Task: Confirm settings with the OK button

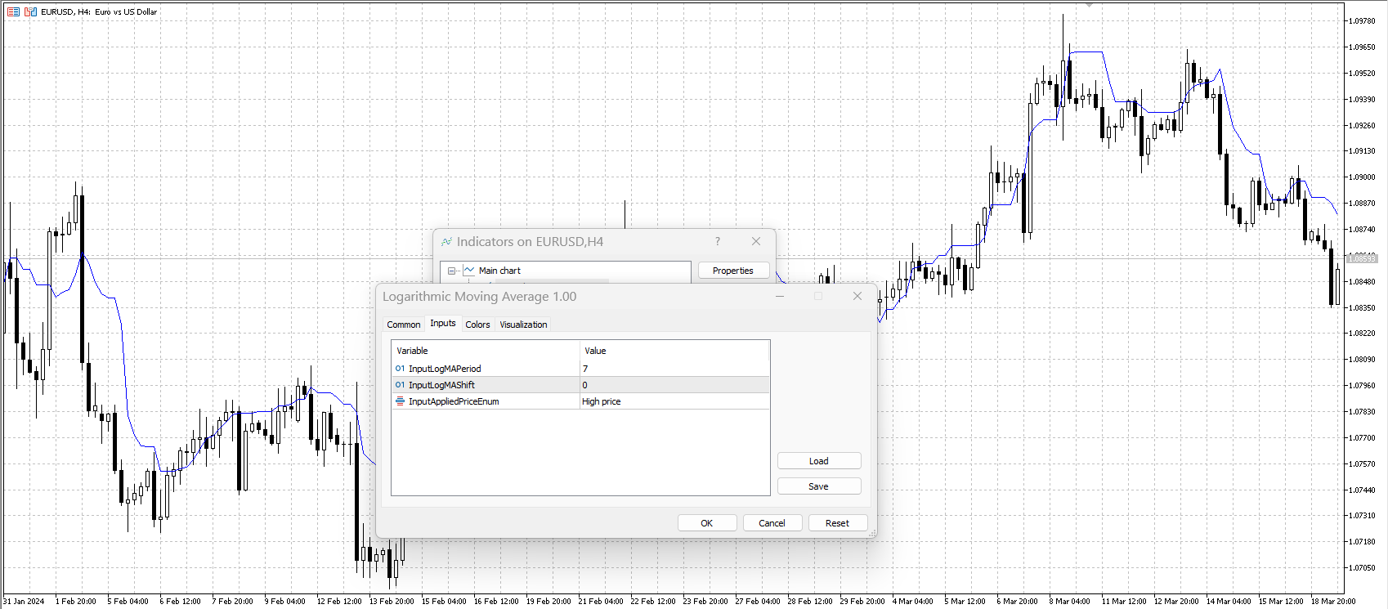Action: coord(707,523)
